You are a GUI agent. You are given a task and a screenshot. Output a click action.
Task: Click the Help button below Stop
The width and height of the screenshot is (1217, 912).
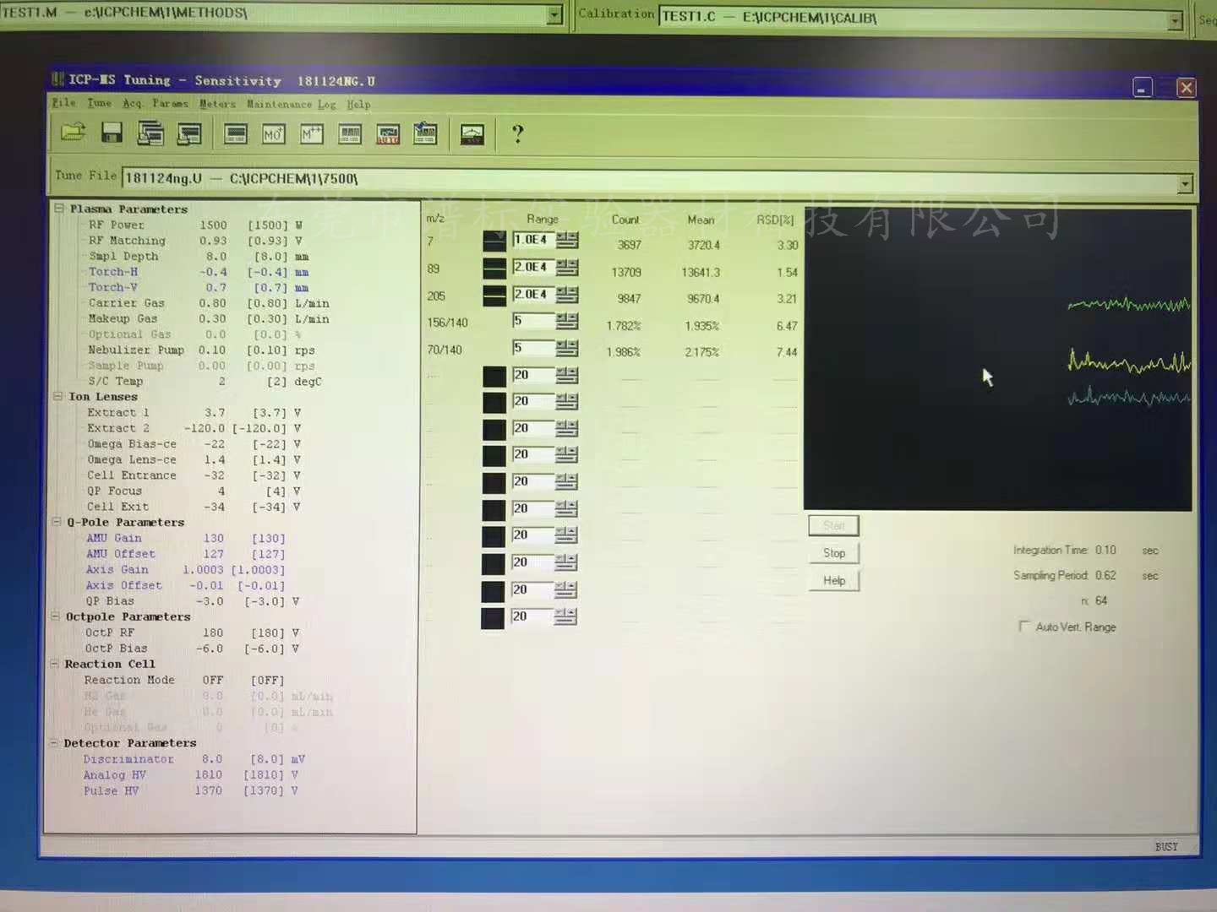coord(833,581)
